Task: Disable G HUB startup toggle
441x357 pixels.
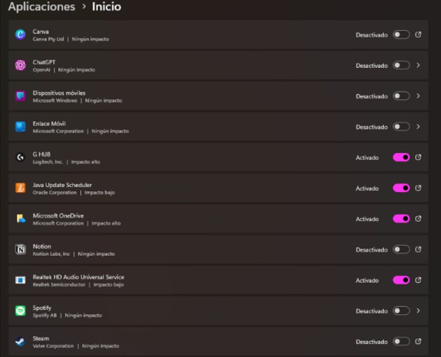Action: click(x=401, y=158)
